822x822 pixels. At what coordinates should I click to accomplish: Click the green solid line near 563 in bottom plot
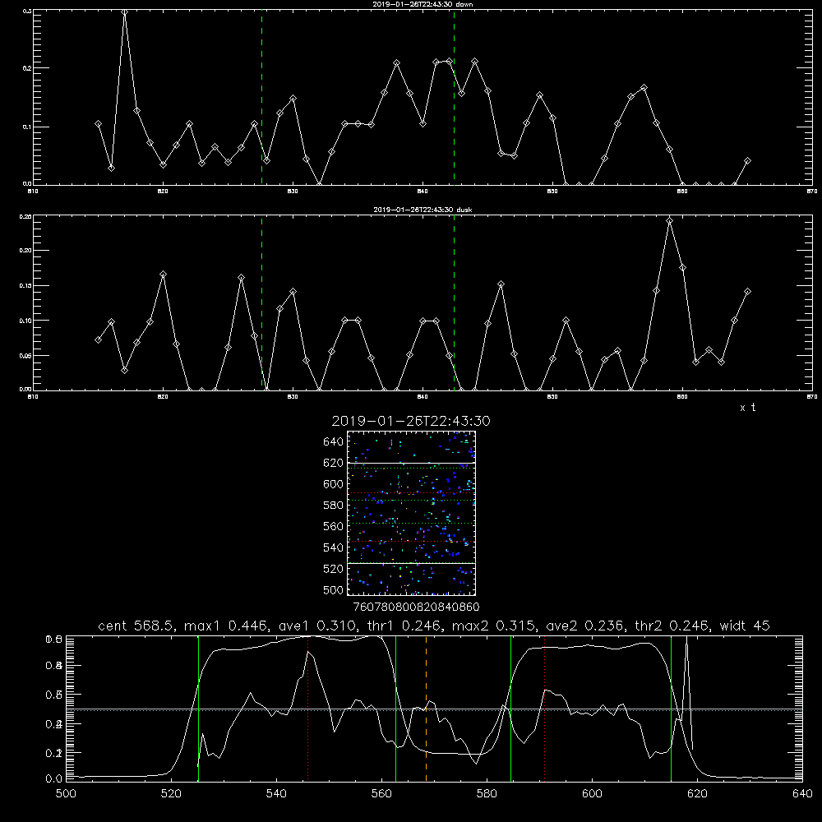tap(396, 708)
